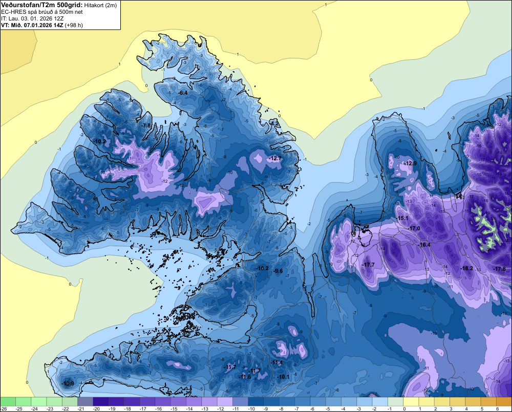Click the -5 legend scale number
The image size is (512, 412).
(x=329, y=409)
